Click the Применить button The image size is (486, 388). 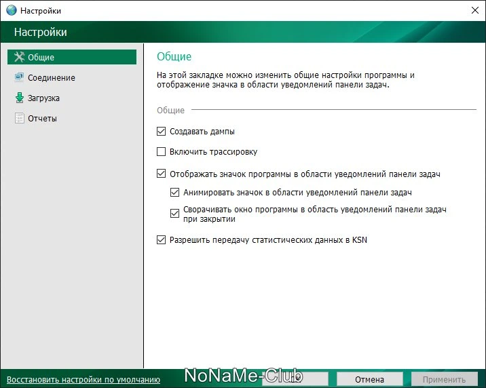click(444, 379)
